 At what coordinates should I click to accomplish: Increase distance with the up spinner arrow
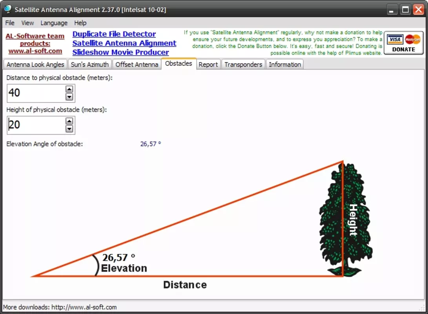pyautogui.click(x=69, y=89)
